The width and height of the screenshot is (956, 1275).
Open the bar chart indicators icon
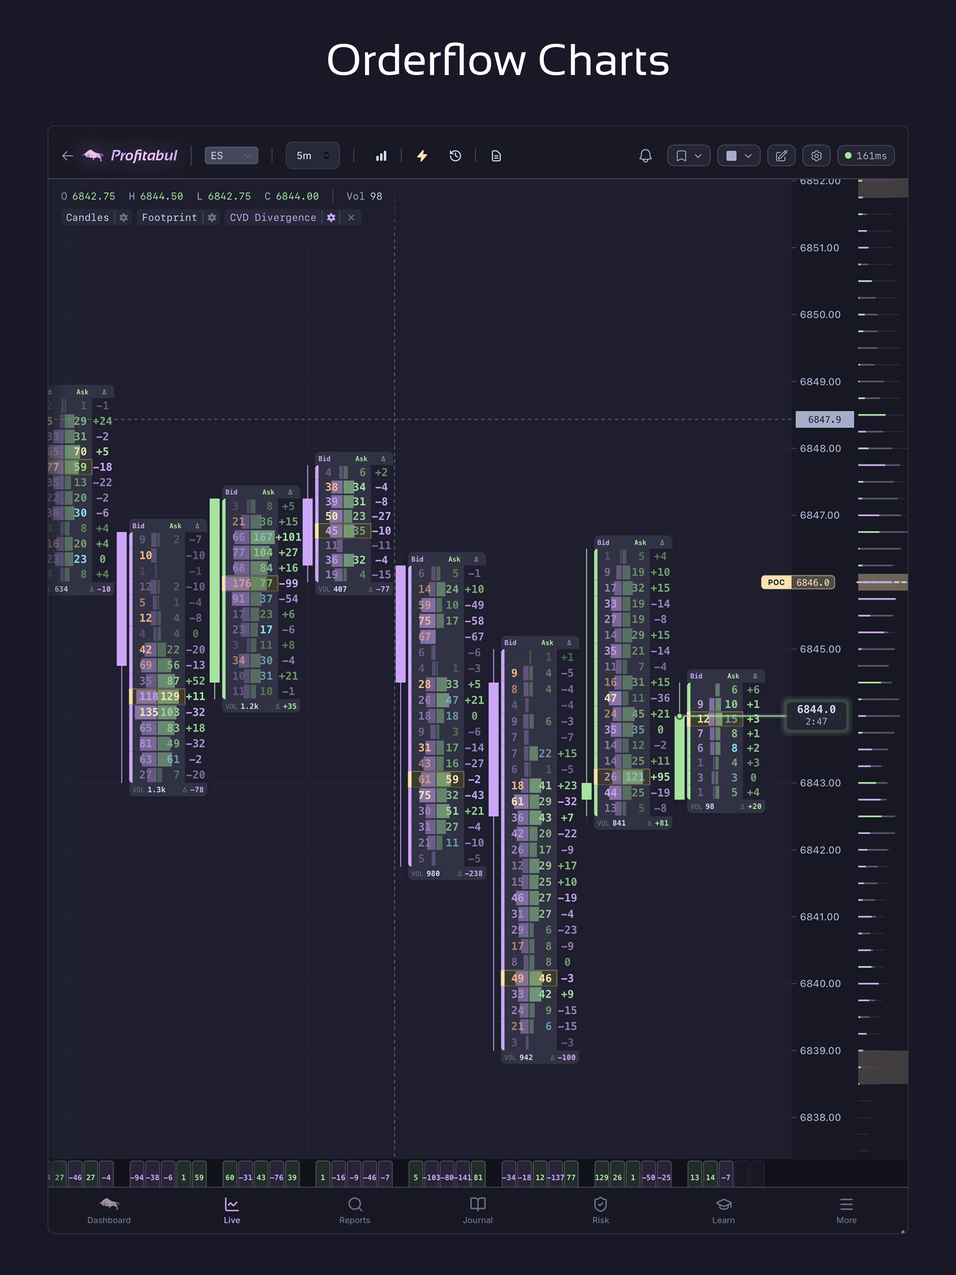click(x=381, y=156)
